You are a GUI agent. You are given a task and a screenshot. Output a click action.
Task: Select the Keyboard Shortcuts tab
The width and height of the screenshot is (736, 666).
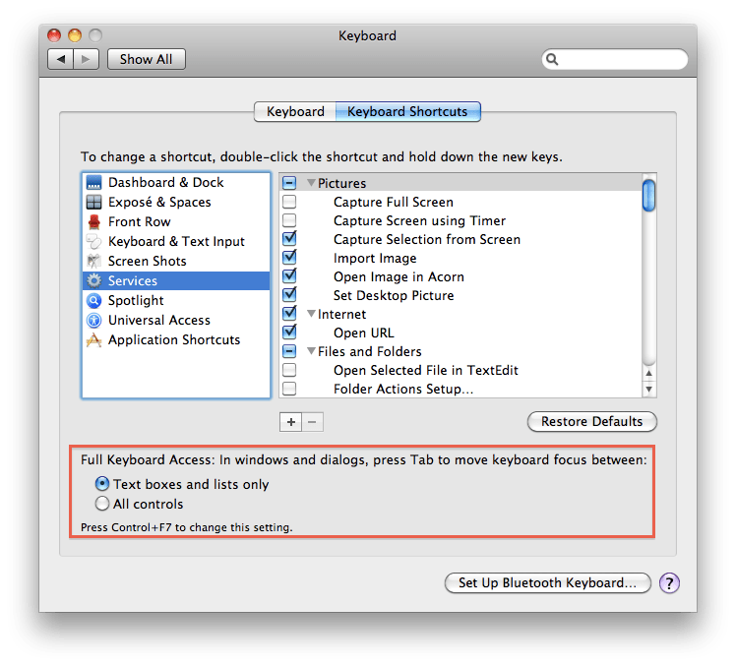(408, 112)
